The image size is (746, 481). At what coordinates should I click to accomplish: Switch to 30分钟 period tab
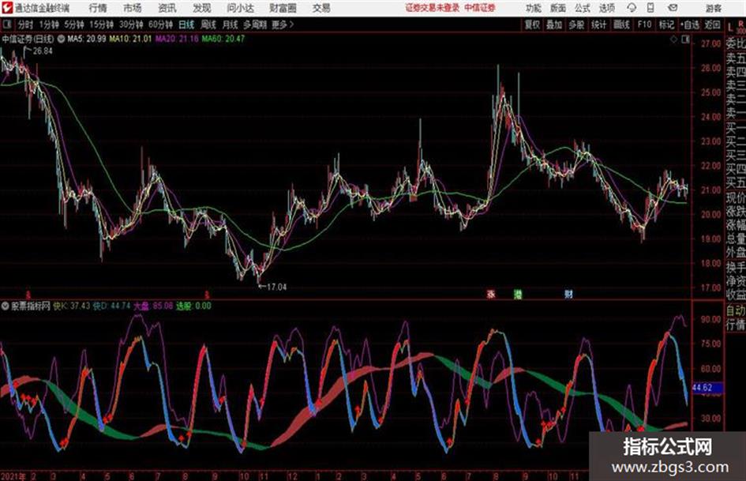pos(131,24)
